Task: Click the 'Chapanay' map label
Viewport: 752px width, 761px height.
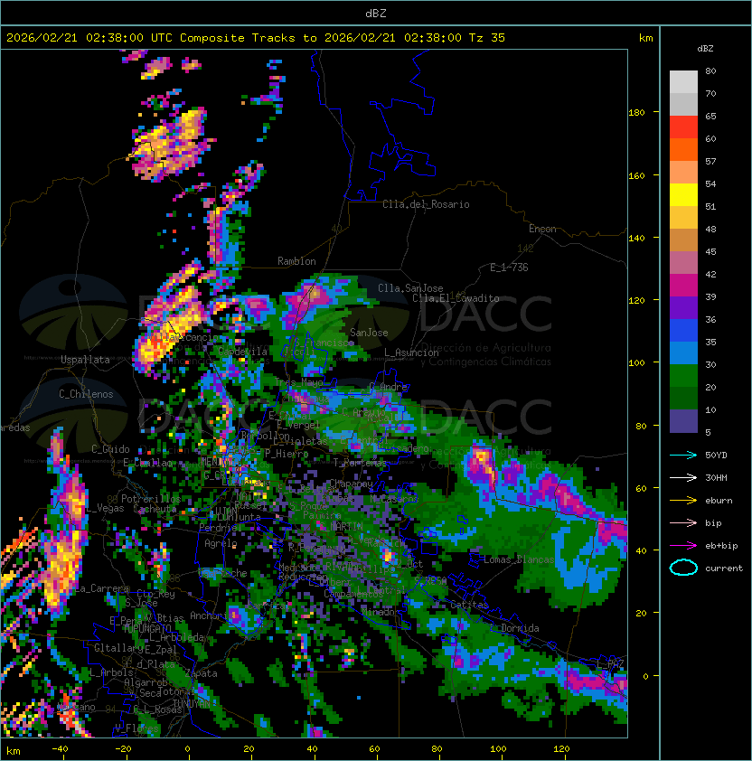Action: (351, 484)
